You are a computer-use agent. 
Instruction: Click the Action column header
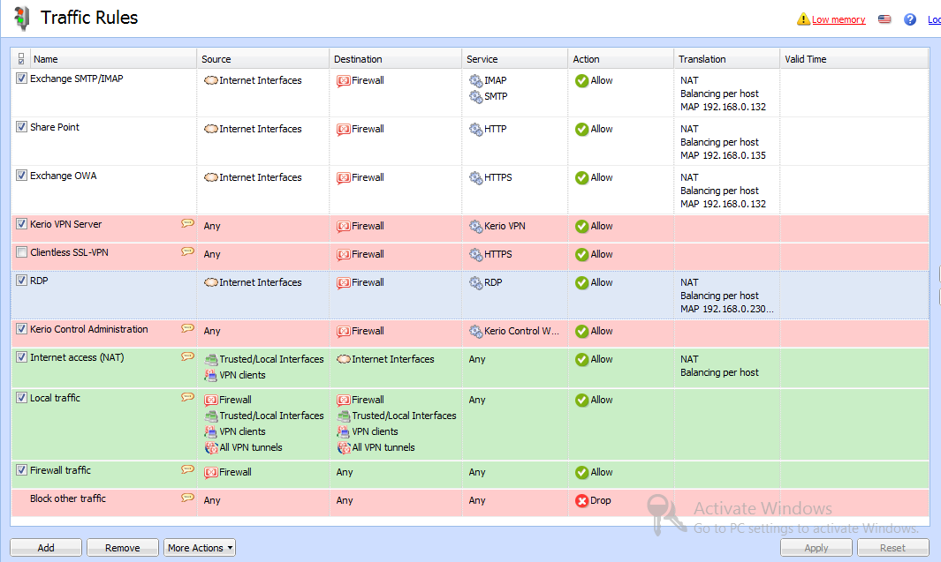[620, 59]
